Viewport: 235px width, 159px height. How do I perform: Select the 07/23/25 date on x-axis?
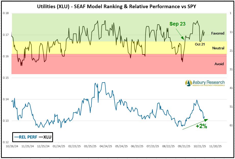click(152, 146)
